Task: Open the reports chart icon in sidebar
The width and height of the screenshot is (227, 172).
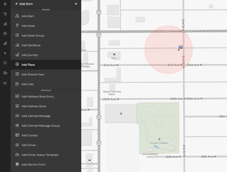Action: point(5,83)
